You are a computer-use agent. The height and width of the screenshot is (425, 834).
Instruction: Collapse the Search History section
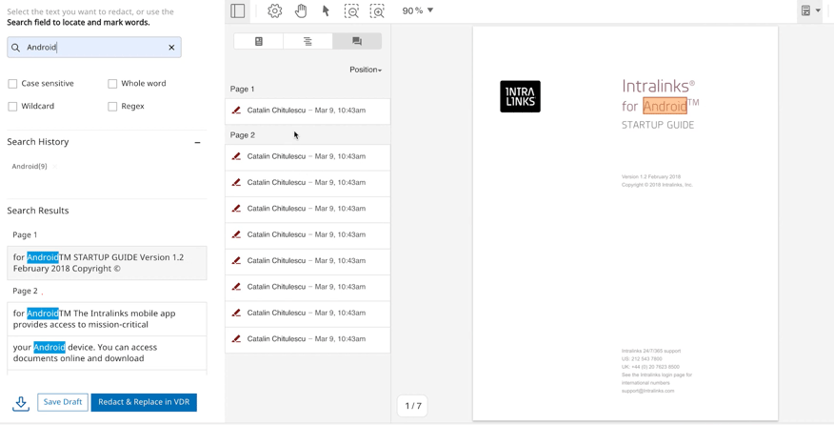pyautogui.click(x=197, y=142)
